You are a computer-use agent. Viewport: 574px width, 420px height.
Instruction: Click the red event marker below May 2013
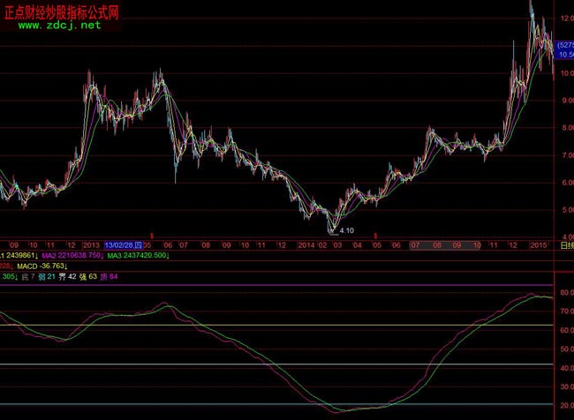coord(153,236)
